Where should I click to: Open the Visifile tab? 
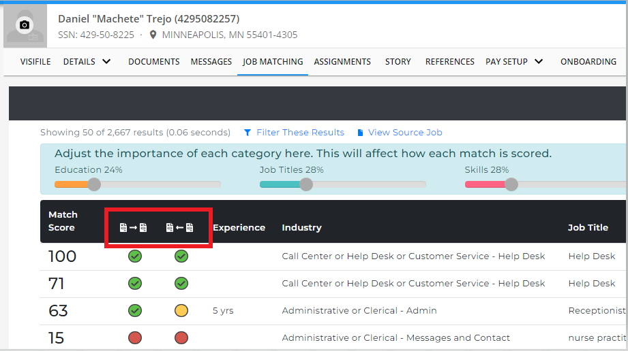35,62
